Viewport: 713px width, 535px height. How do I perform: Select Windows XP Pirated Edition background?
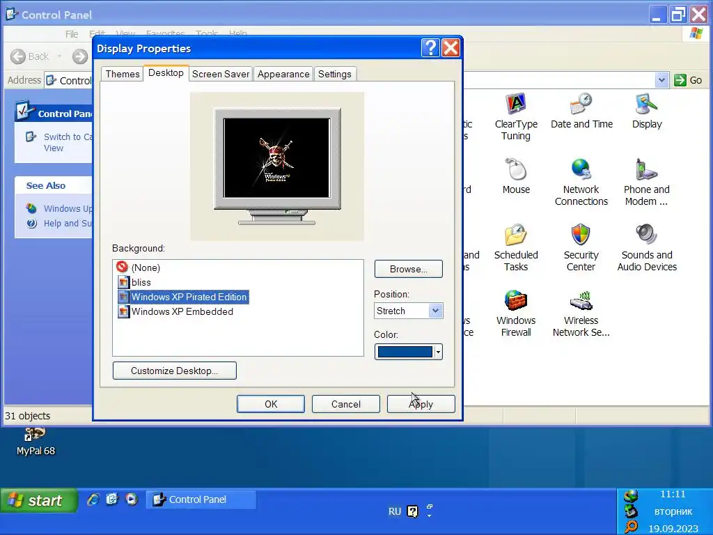(x=183, y=297)
